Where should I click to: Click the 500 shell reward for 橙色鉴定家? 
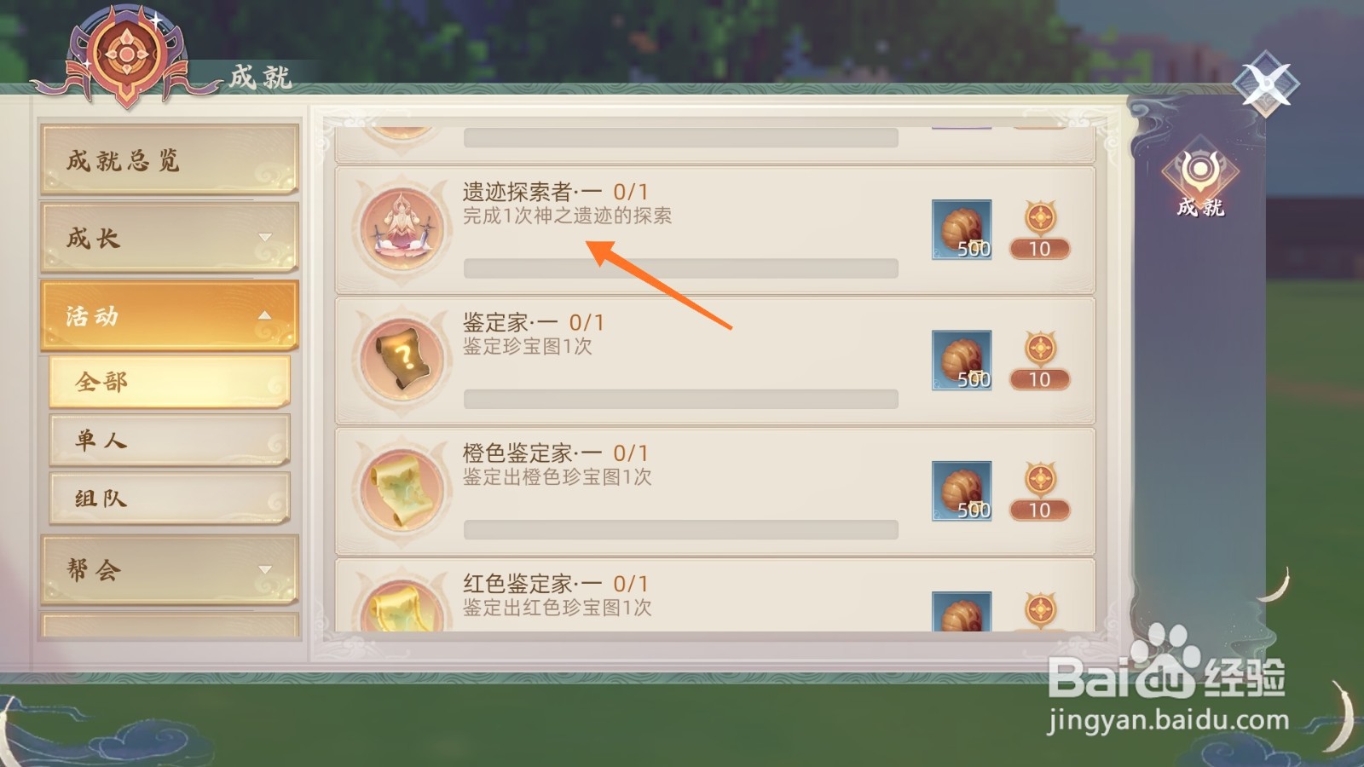click(x=962, y=491)
